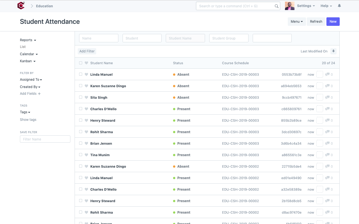Click plus icon next to Add Fields

39,94
